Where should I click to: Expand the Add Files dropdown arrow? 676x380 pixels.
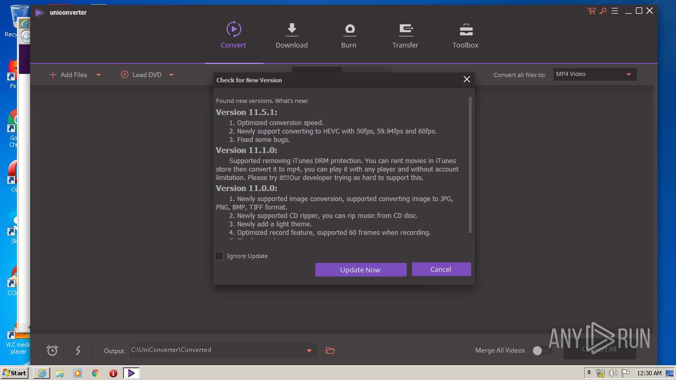pos(98,75)
